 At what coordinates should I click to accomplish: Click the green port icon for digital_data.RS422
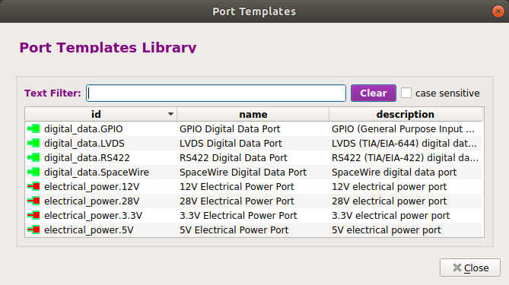(x=33, y=157)
